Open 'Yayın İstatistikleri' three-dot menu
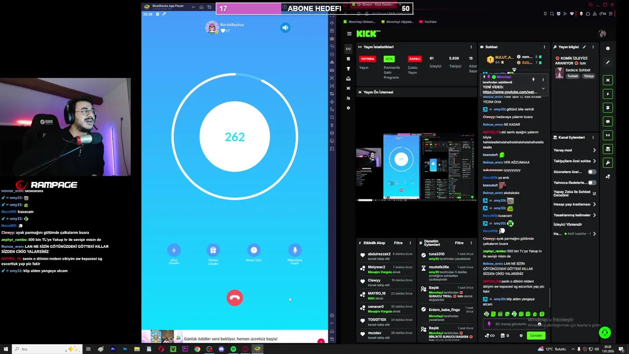This screenshot has height=354, width=629. (471, 47)
